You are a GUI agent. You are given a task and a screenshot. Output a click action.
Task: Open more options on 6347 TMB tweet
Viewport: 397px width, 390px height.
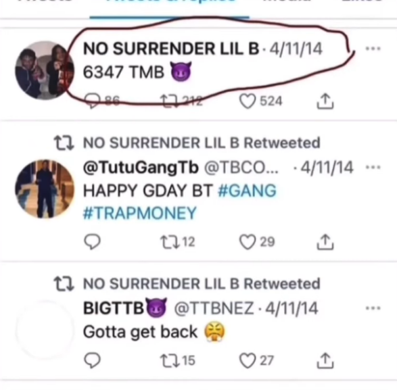point(373,49)
